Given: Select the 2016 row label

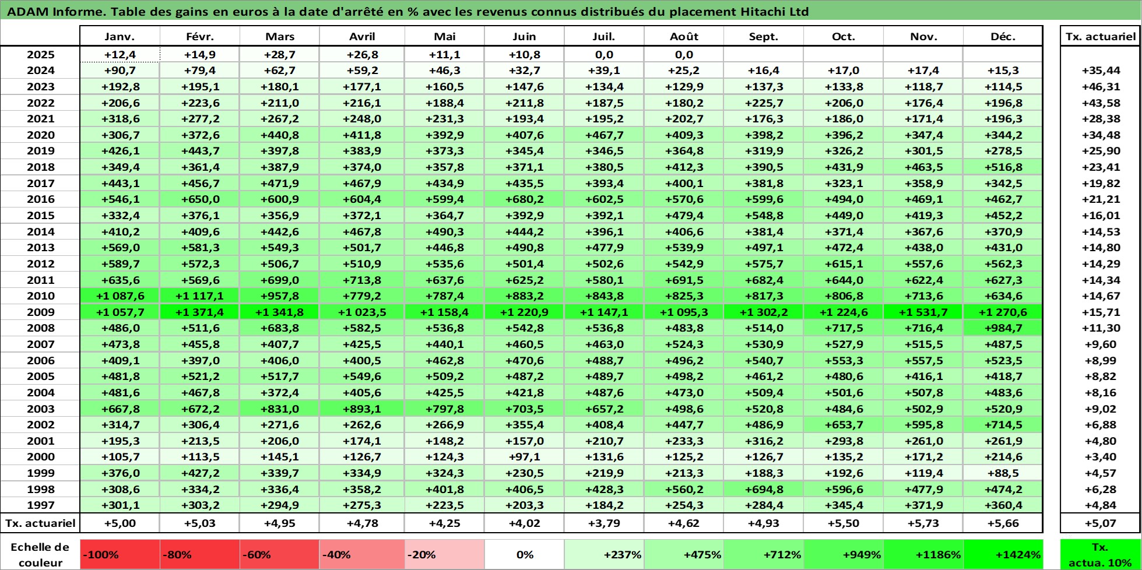Looking at the screenshot, I should (x=40, y=199).
